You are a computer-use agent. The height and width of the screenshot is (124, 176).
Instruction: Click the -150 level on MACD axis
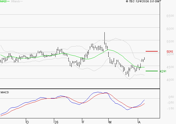170,108
